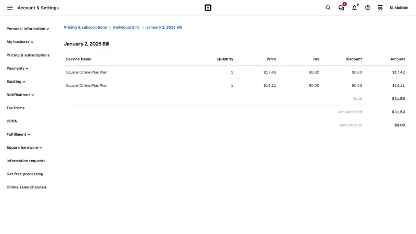Screen dimensions: 416x234
Task: Click the Amount Paid label
Action: [350, 112]
